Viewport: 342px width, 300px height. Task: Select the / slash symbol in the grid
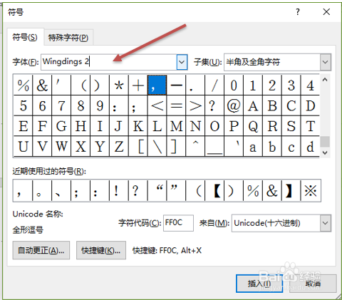pyautogui.click(x=214, y=86)
